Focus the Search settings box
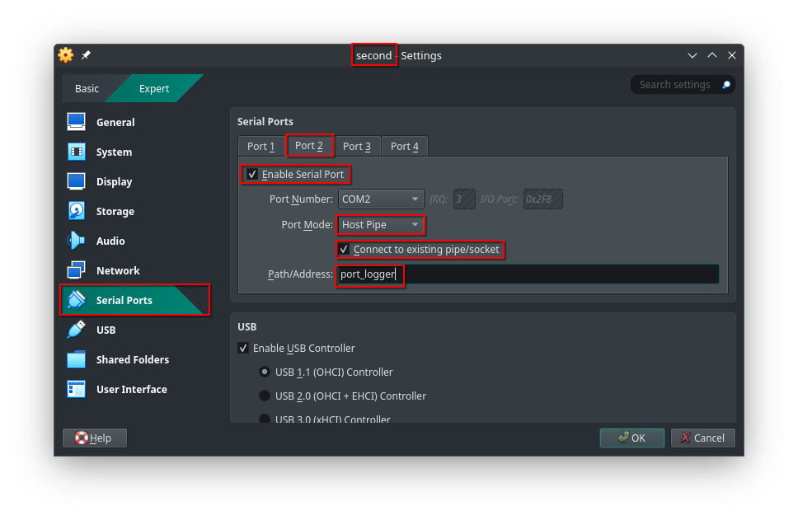This screenshot has height=520, width=798. coord(676,84)
